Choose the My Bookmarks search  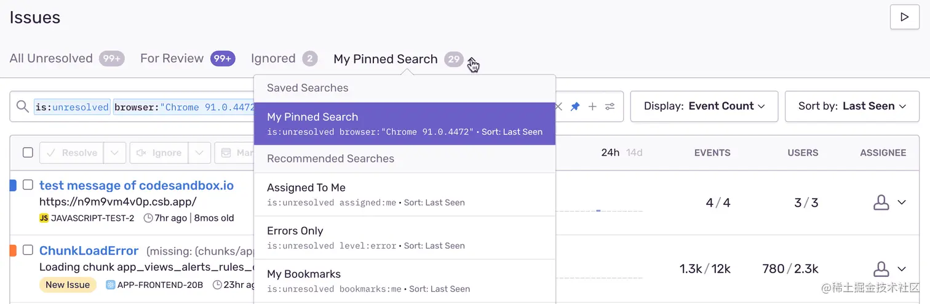[x=405, y=281]
